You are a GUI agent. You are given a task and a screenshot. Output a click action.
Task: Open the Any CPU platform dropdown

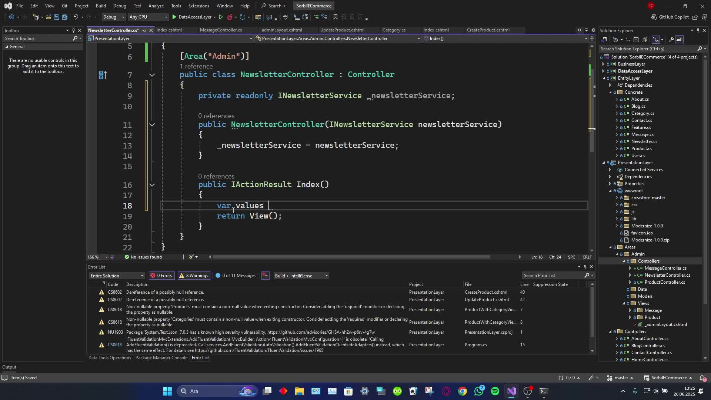coord(148,17)
